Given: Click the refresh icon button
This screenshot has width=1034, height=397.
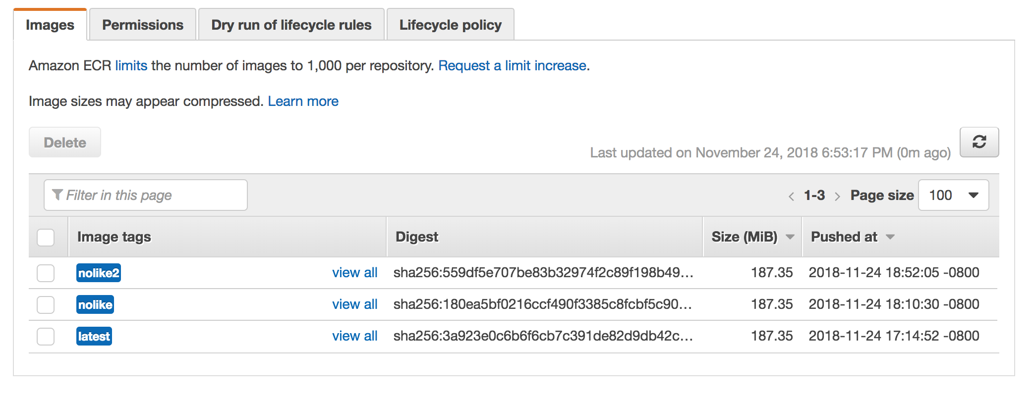Looking at the screenshot, I should tap(979, 142).
